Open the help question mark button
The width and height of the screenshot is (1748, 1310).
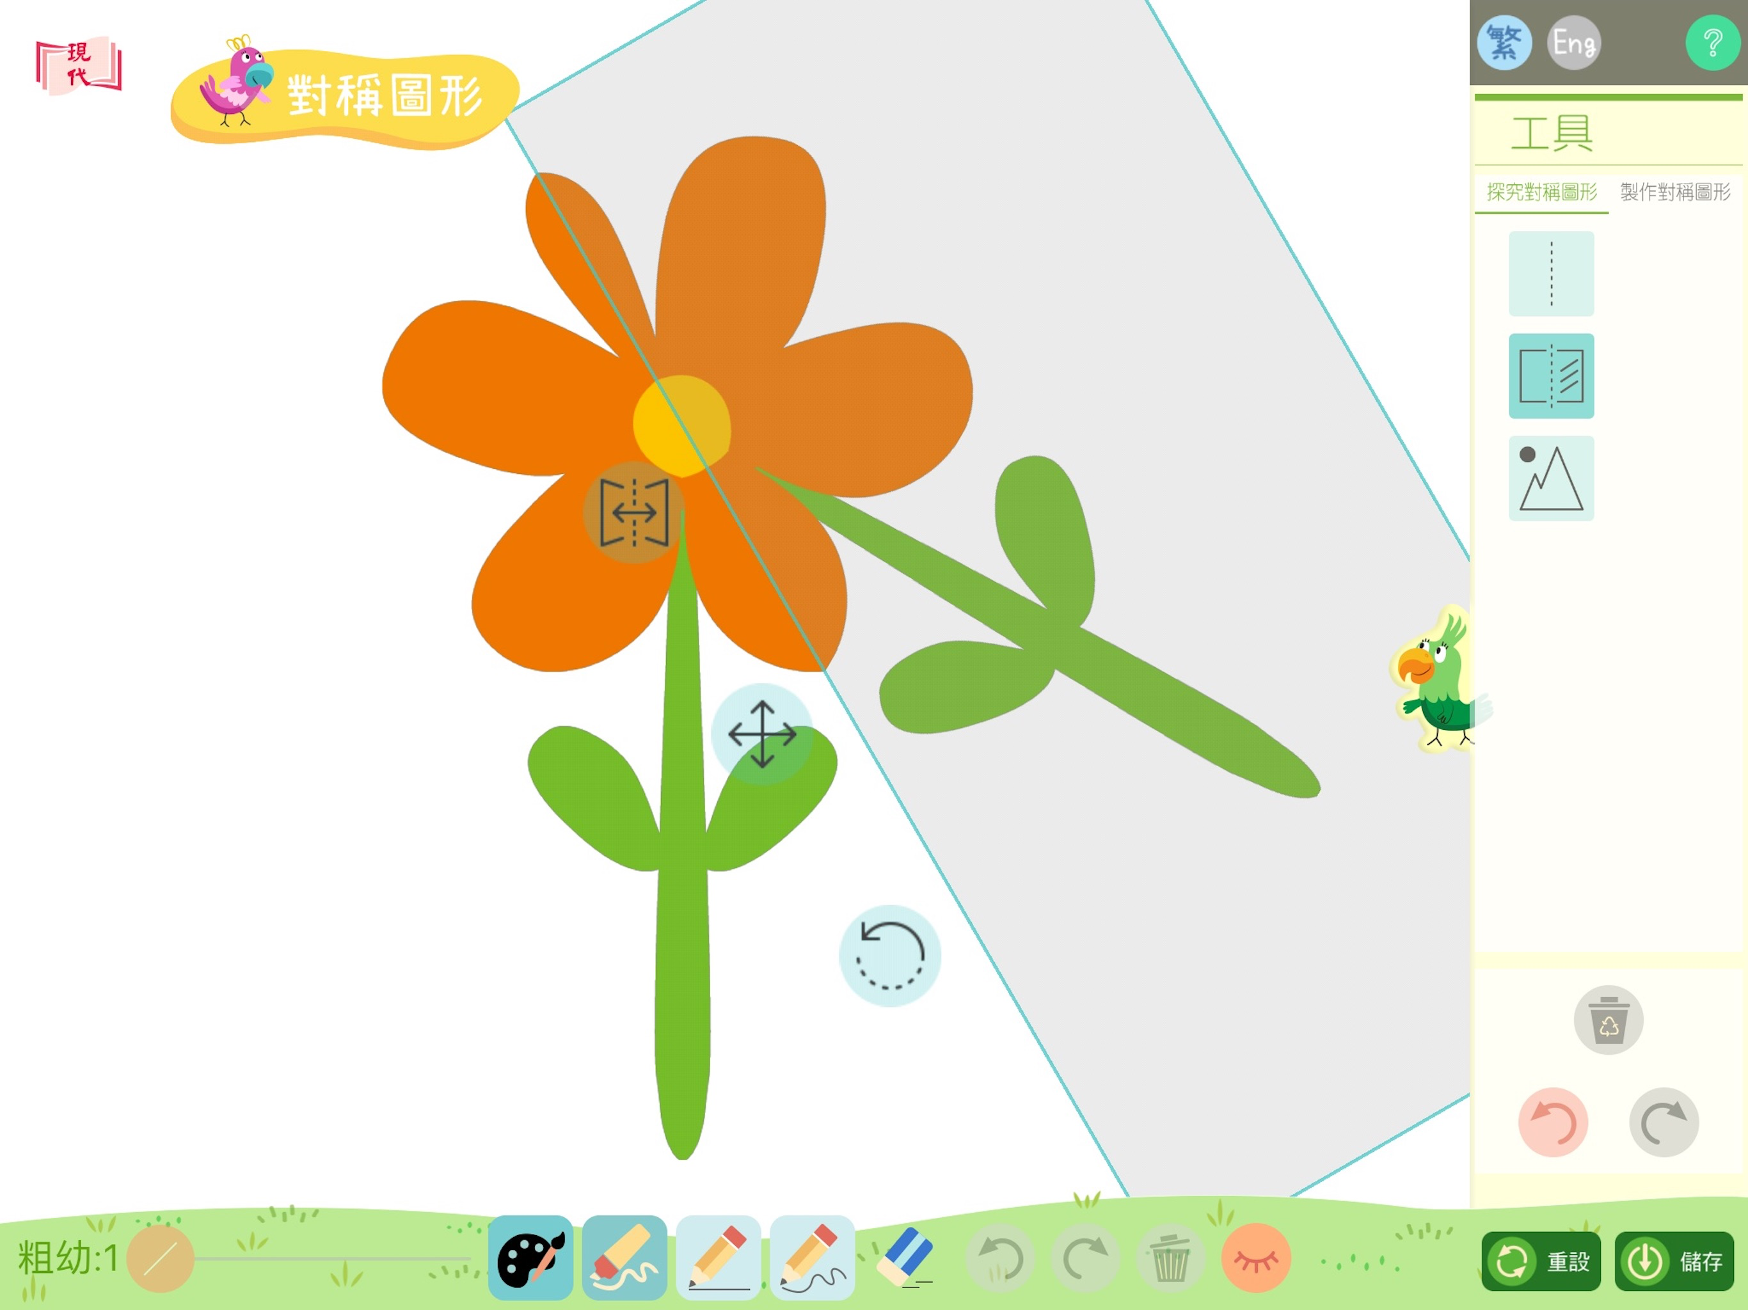click(x=1712, y=43)
